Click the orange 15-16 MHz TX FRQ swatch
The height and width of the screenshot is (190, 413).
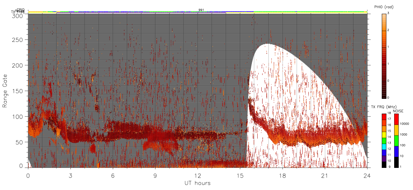(384, 129)
